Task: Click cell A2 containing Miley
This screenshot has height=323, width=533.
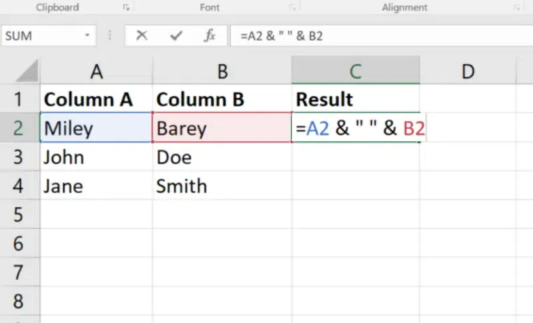Action: point(97,129)
